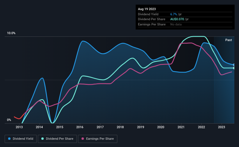Click the 2016 x-axis label
239x147 pixels.
point(80,127)
